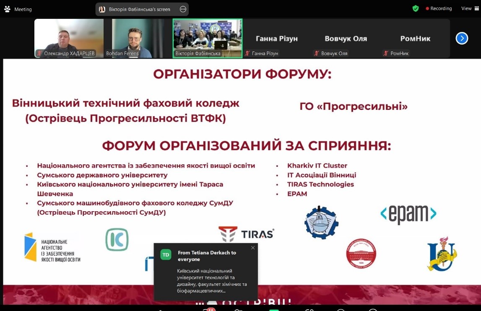Select Ганна Різун participant tile
481x311 pixels.
(277, 38)
